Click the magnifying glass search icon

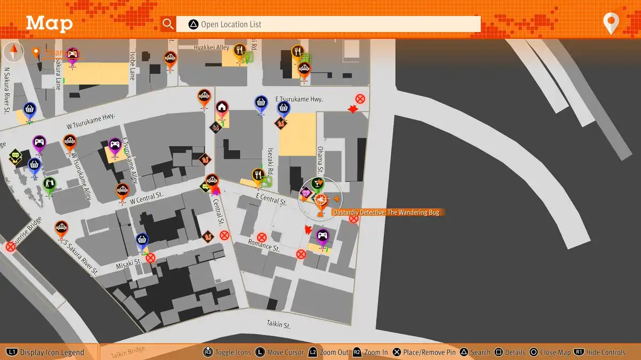coord(168,24)
